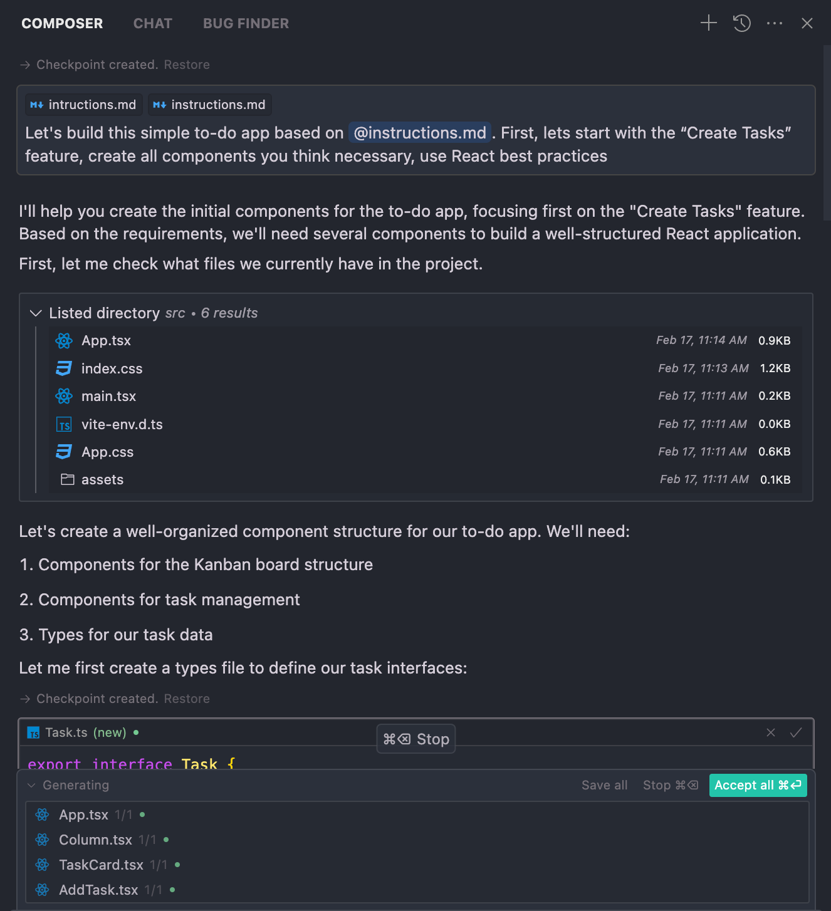Click the Accept all button
Screen dimensions: 831x911
pyautogui.click(x=758, y=785)
